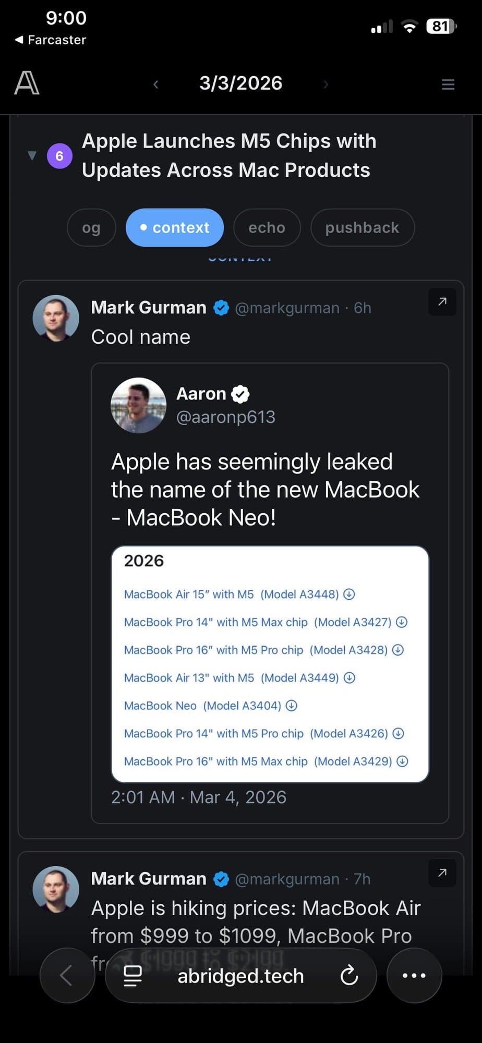Screen dimensions: 482x1043
Task: Tap the abridged.tech address field
Action: [x=240, y=975]
